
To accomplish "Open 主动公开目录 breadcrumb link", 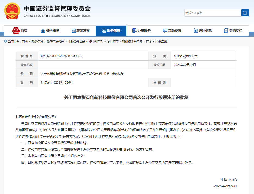I will tap(76, 42).
